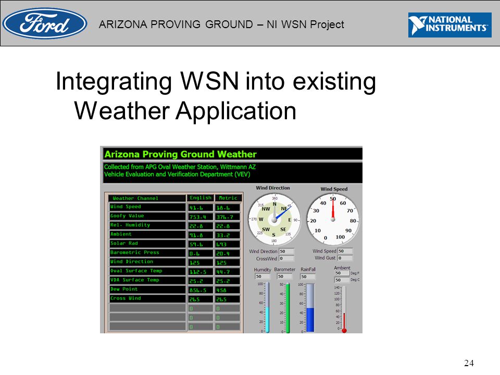This screenshot has width=500, height=375.
Task: Click the Collected from APG Oval text line
Action: pyautogui.click(x=180, y=167)
